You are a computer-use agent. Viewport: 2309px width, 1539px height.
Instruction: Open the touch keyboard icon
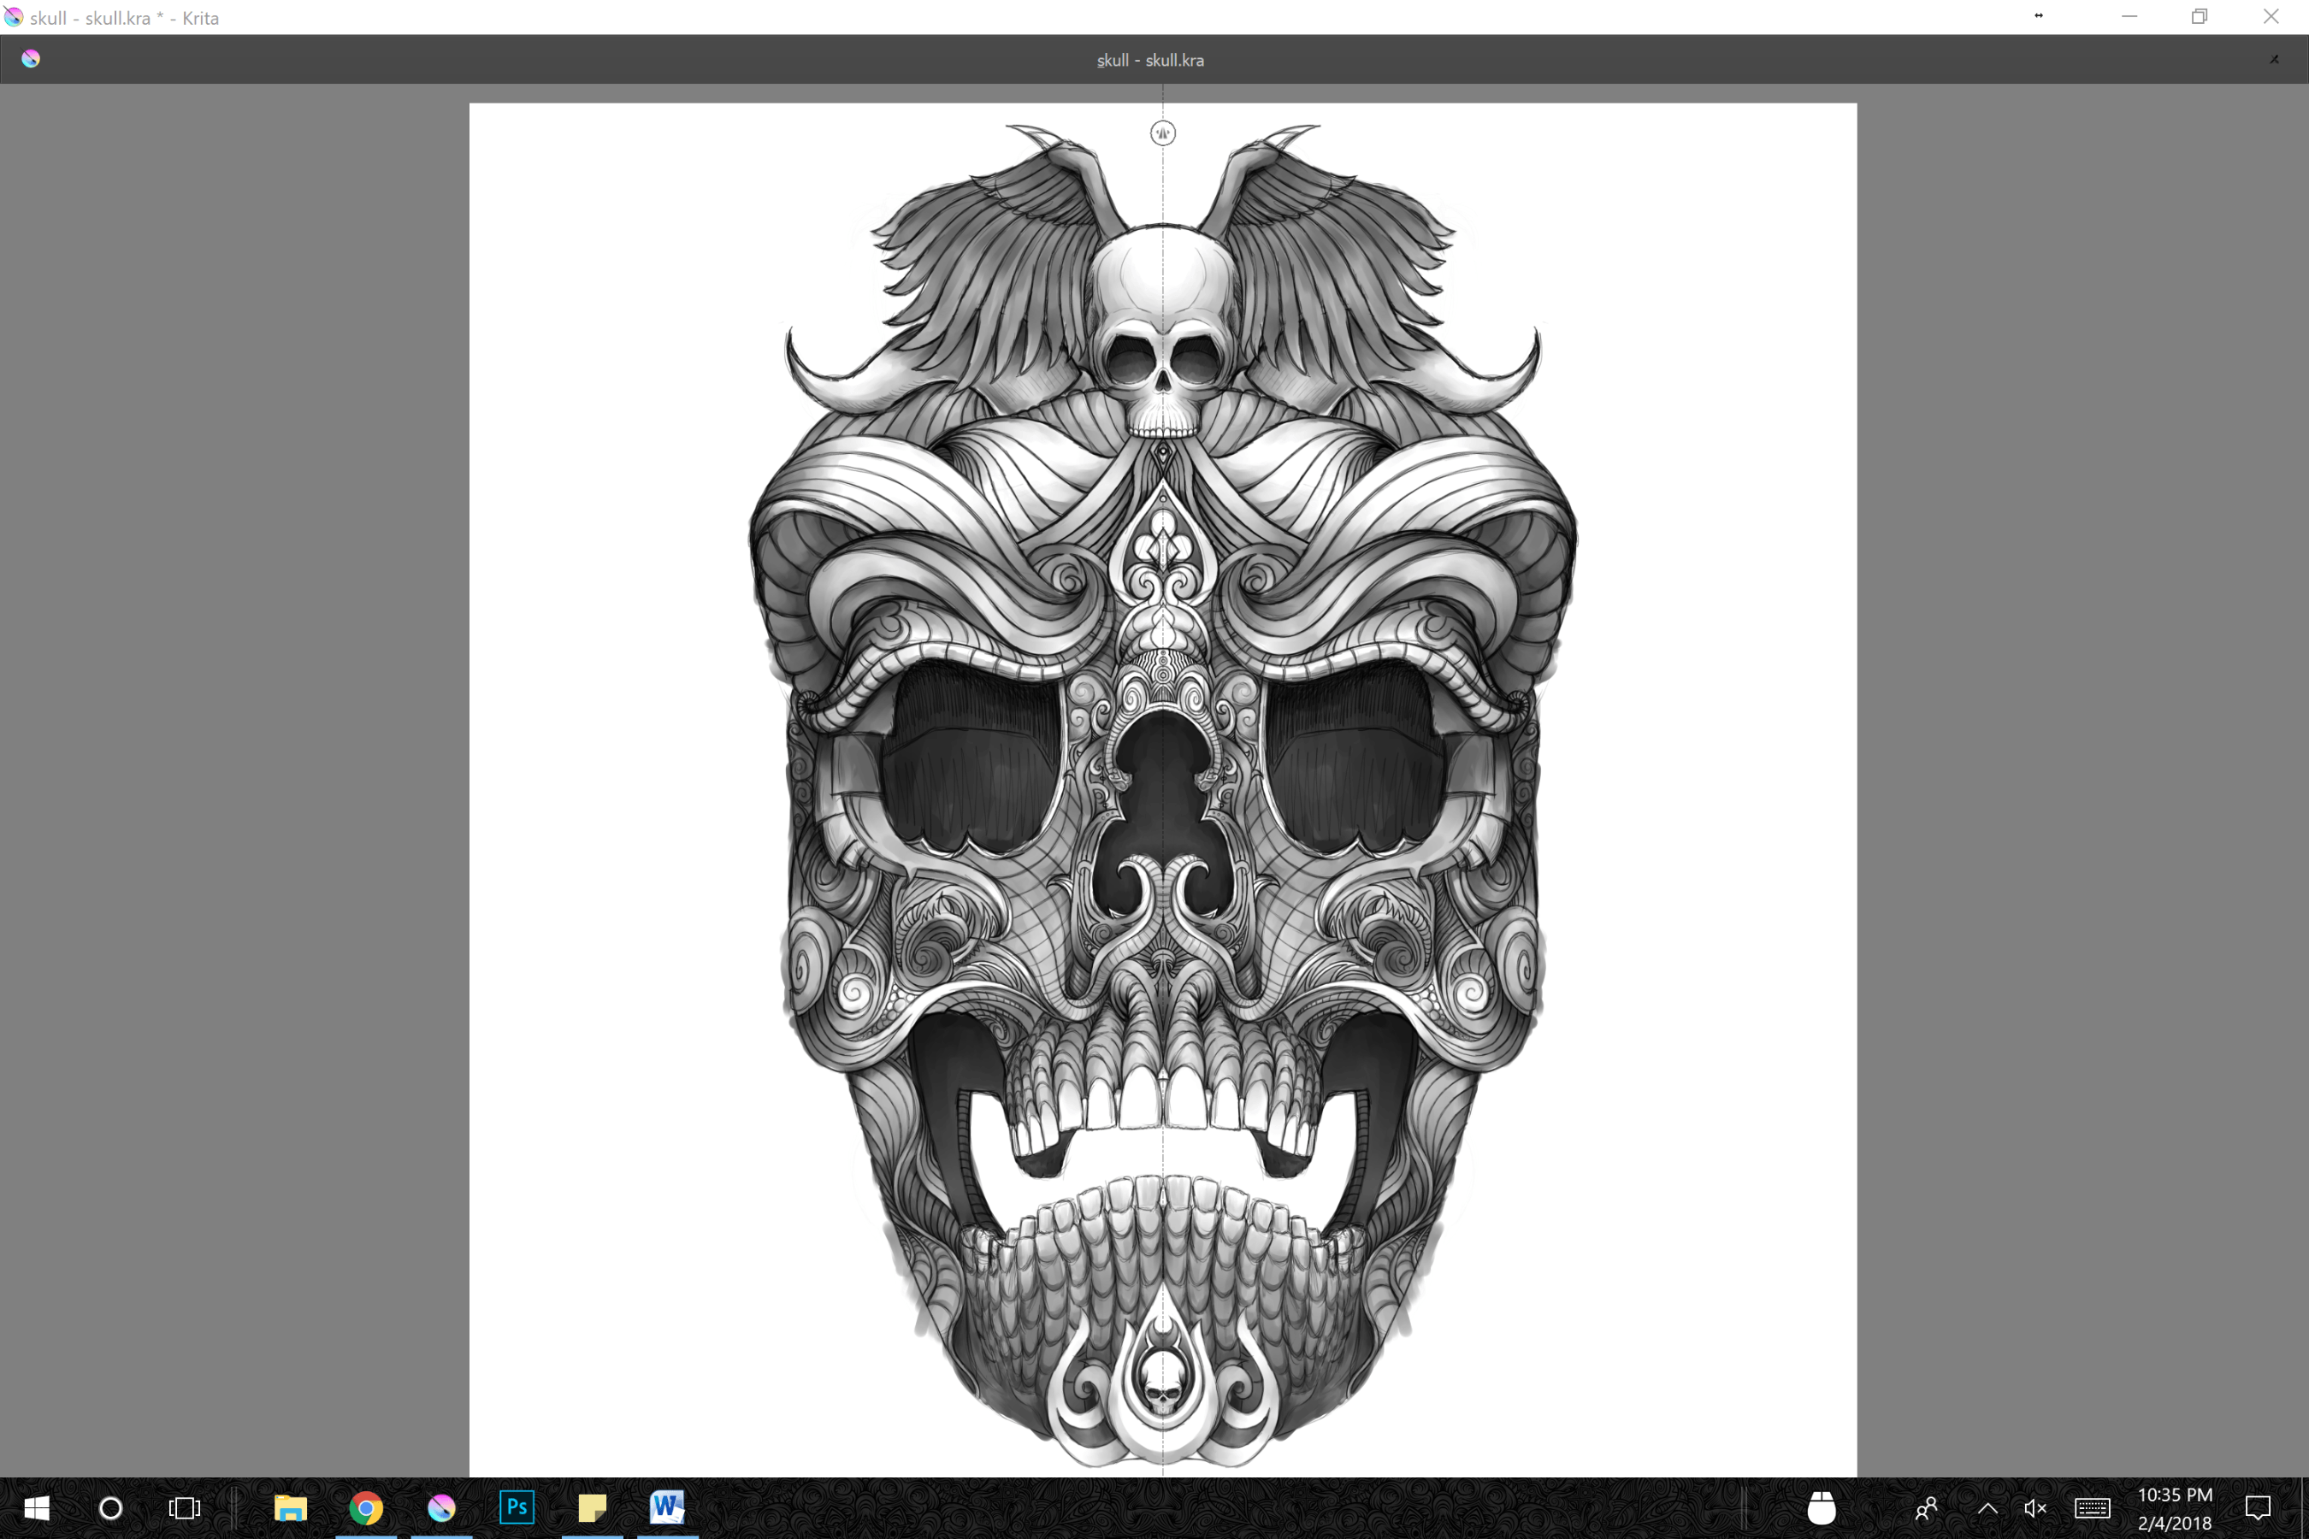[x=2092, y=1507]
